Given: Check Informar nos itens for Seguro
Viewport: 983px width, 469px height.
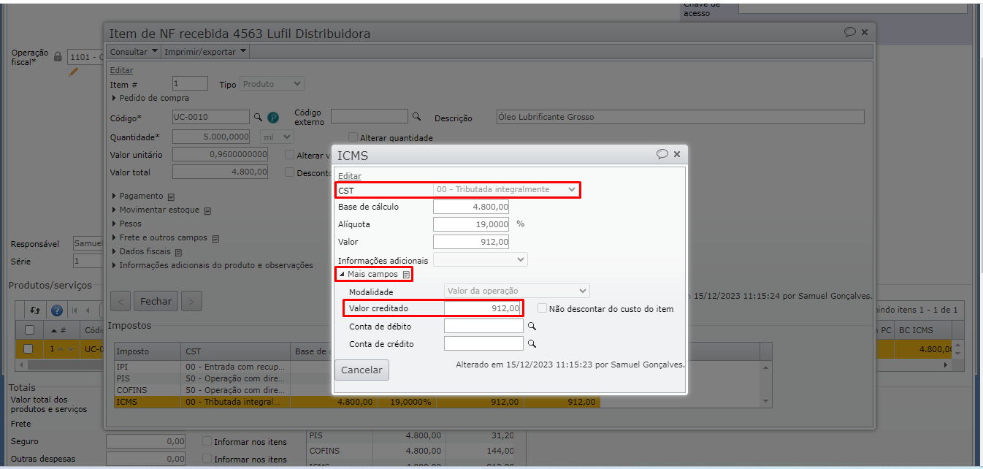Looking at the screenshot, I should tap(207, 441).
